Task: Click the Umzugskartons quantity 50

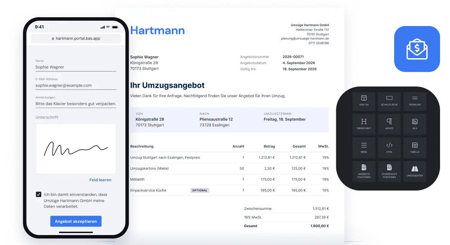Action: [x=242, y=168]
